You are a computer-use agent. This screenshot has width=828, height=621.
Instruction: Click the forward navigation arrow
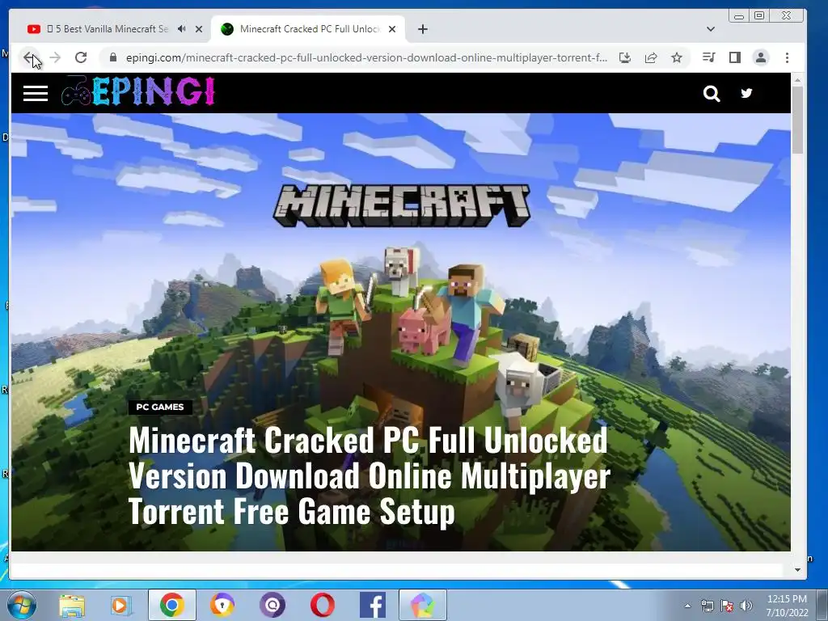click(55, 57)
